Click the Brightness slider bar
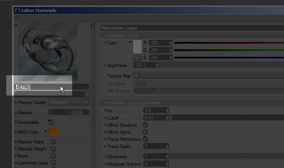The image size is (284, 168). (222, 65)
